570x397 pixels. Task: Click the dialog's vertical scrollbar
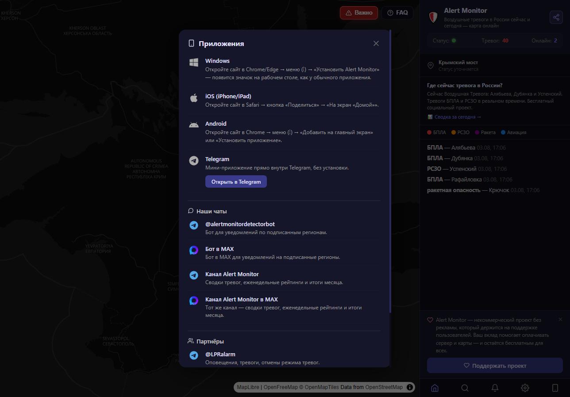point(390,172)
